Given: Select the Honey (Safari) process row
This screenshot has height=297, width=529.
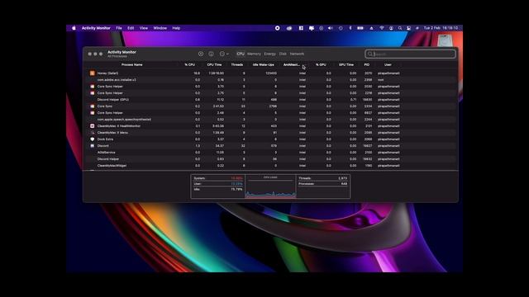Looking at the screenshot, I should 270,73.
